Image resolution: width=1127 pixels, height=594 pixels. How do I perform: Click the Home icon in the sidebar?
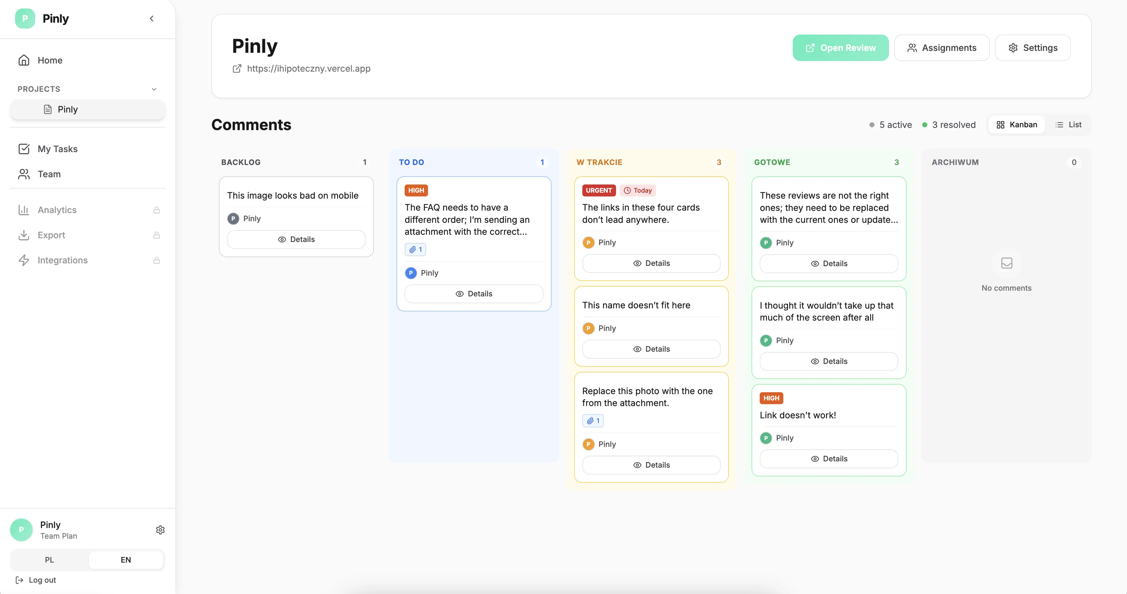(24, 60)
